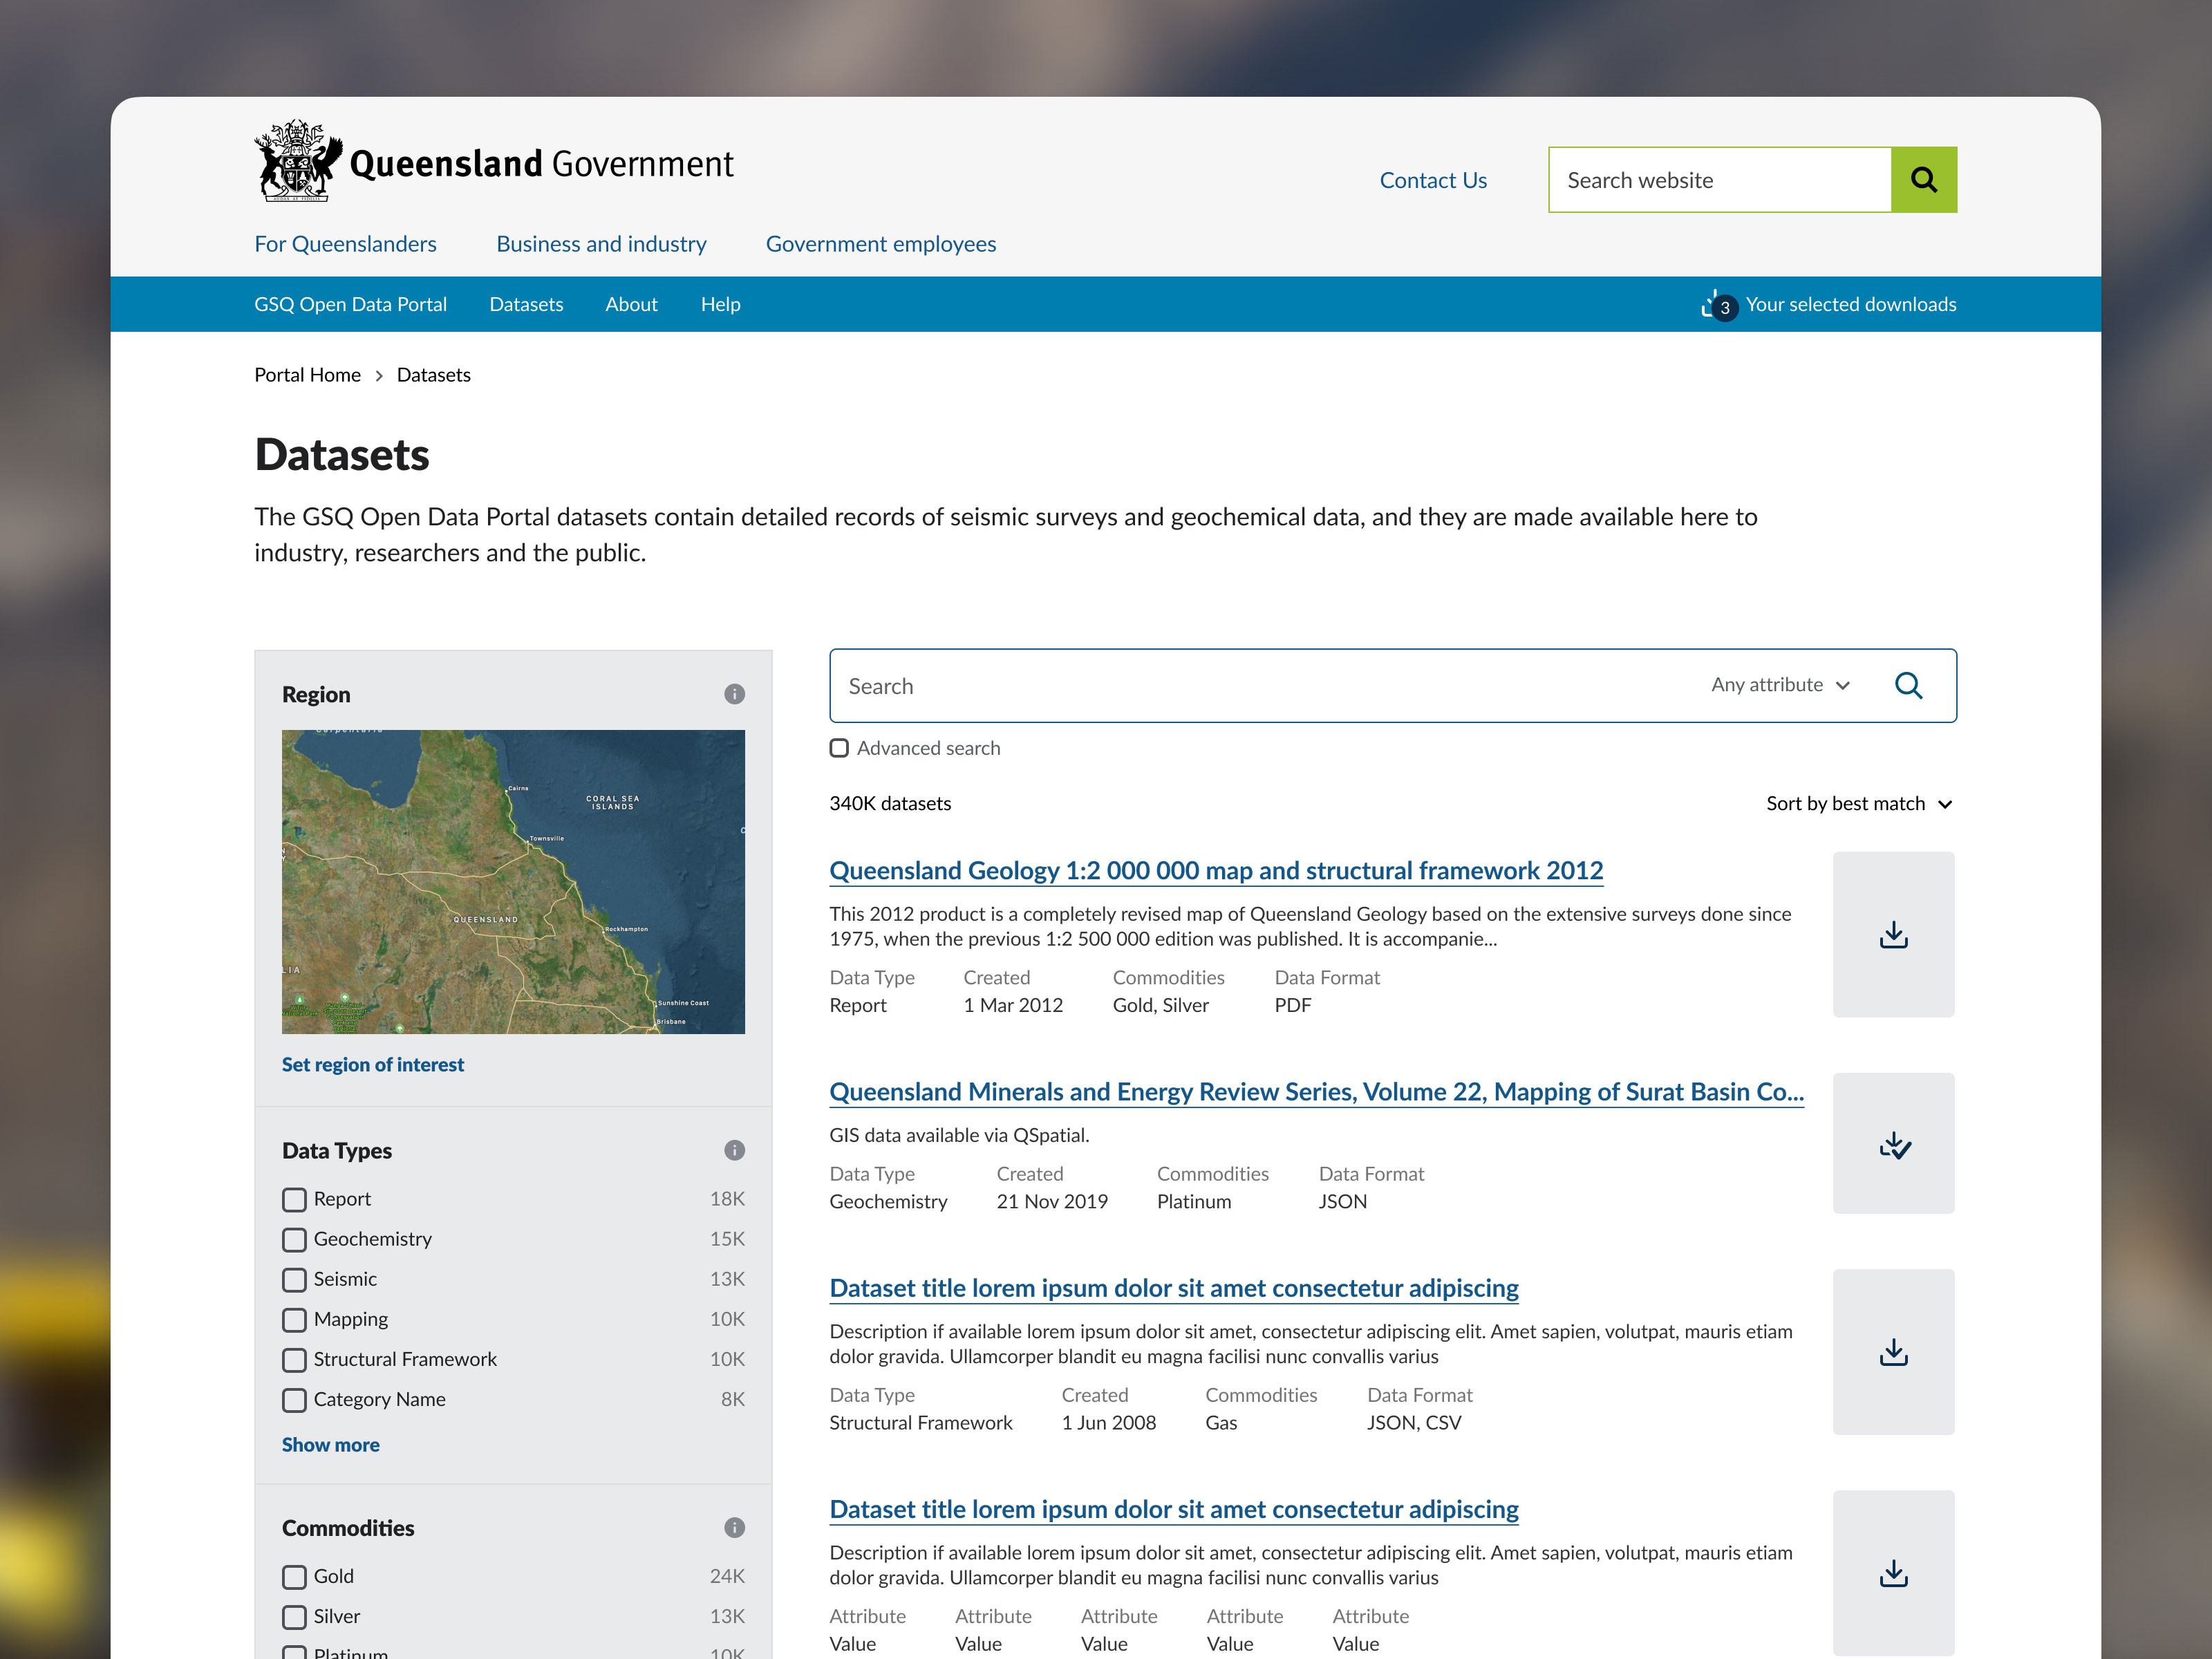
Task: Click the Commodities info icon
Action: click(734, 1527)
